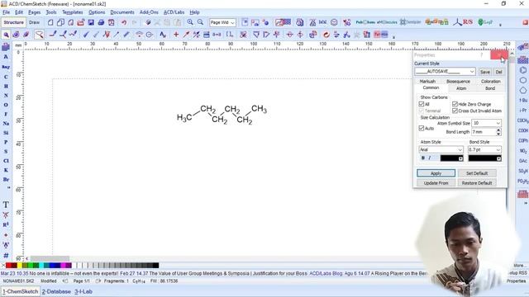The width and height of the screenshot is (529, 297).
Task: Click the New document icon
Action: 50,22
